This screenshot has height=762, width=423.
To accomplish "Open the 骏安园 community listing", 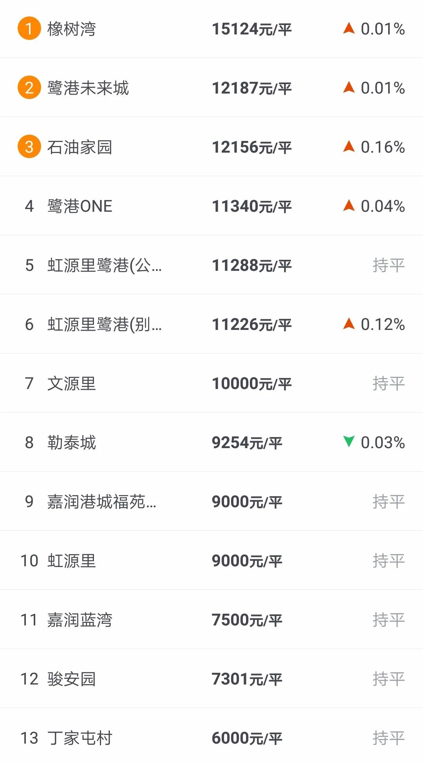I will [x=72, y=679].
